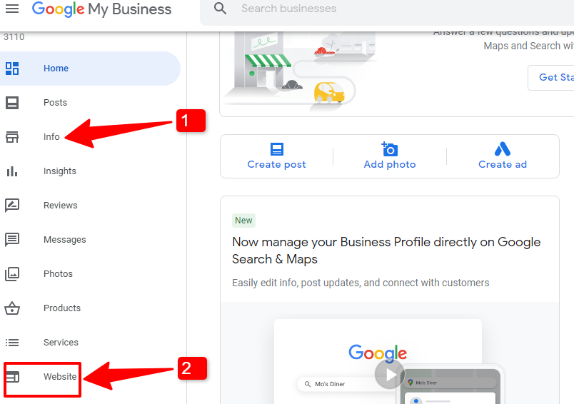This screenshot has height=404, width=574.
Task: Click the Services list icon
Action: (x=12, y=343)
